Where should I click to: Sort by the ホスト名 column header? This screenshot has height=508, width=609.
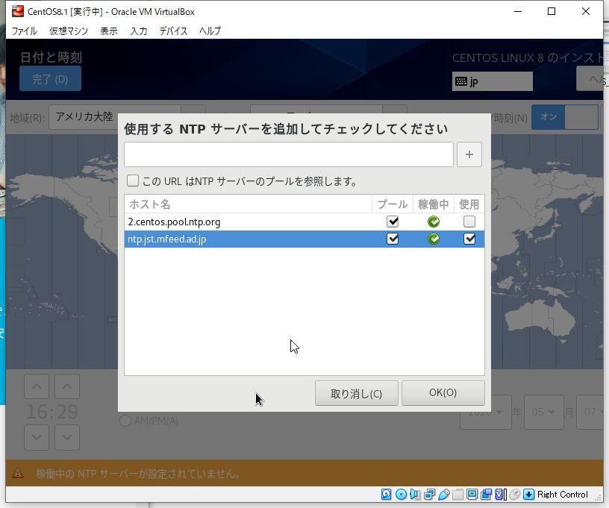pyautogui.click(x=248, y=204)
